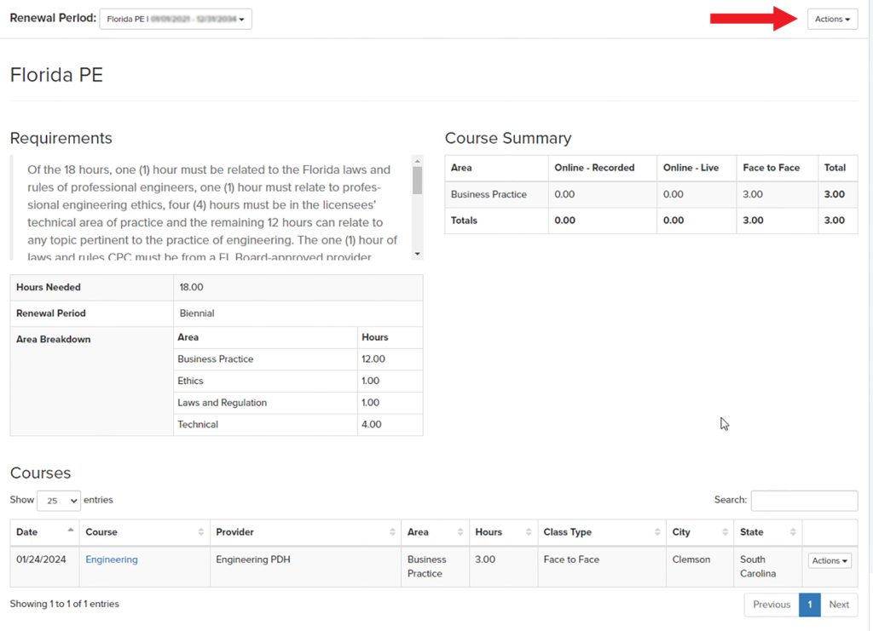873x631 pixels.
Task: Open the Actions menu at the top right
Action: [x=831, y=19]
